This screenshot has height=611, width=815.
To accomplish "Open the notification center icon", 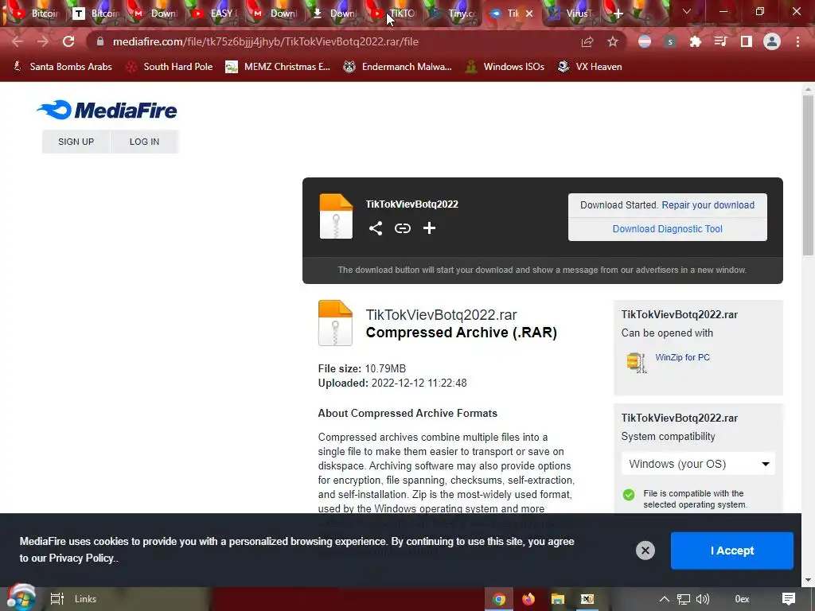I will coord(789,599).
